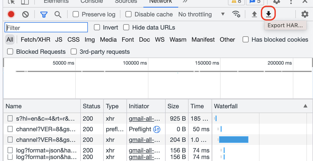
Task: Select the s?hl=en&c=4&rt=r request
Action: [x=45, y=118]
